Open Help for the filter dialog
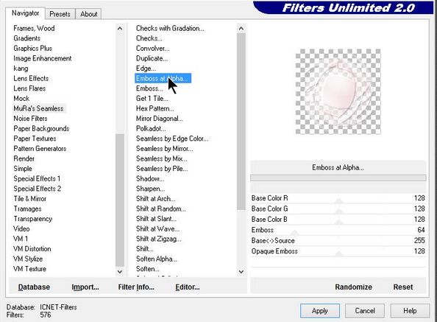The image size is (437, 322). (x=410, y=311)
